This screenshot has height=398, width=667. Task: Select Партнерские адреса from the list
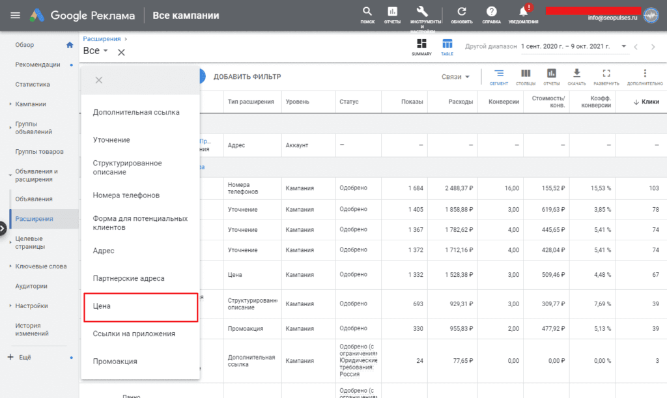click(141, 278)
